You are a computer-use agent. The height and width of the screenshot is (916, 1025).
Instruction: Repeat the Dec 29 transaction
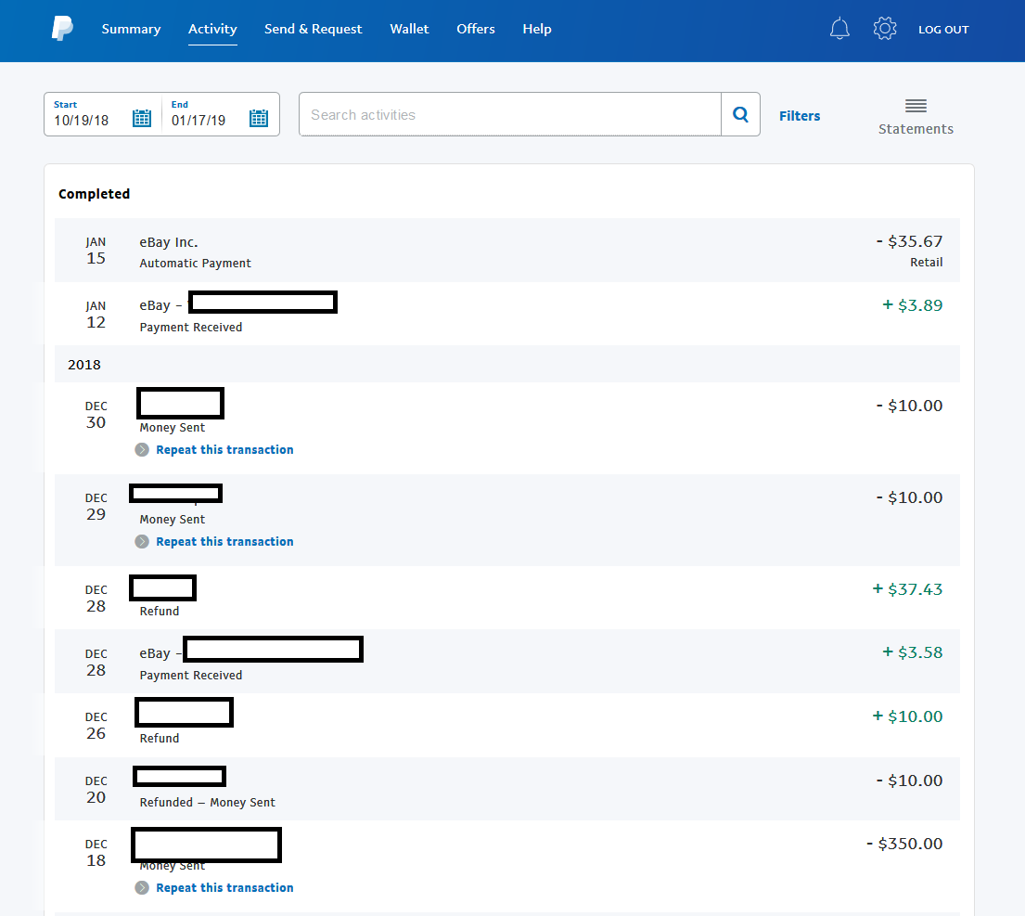coord(224,541)
